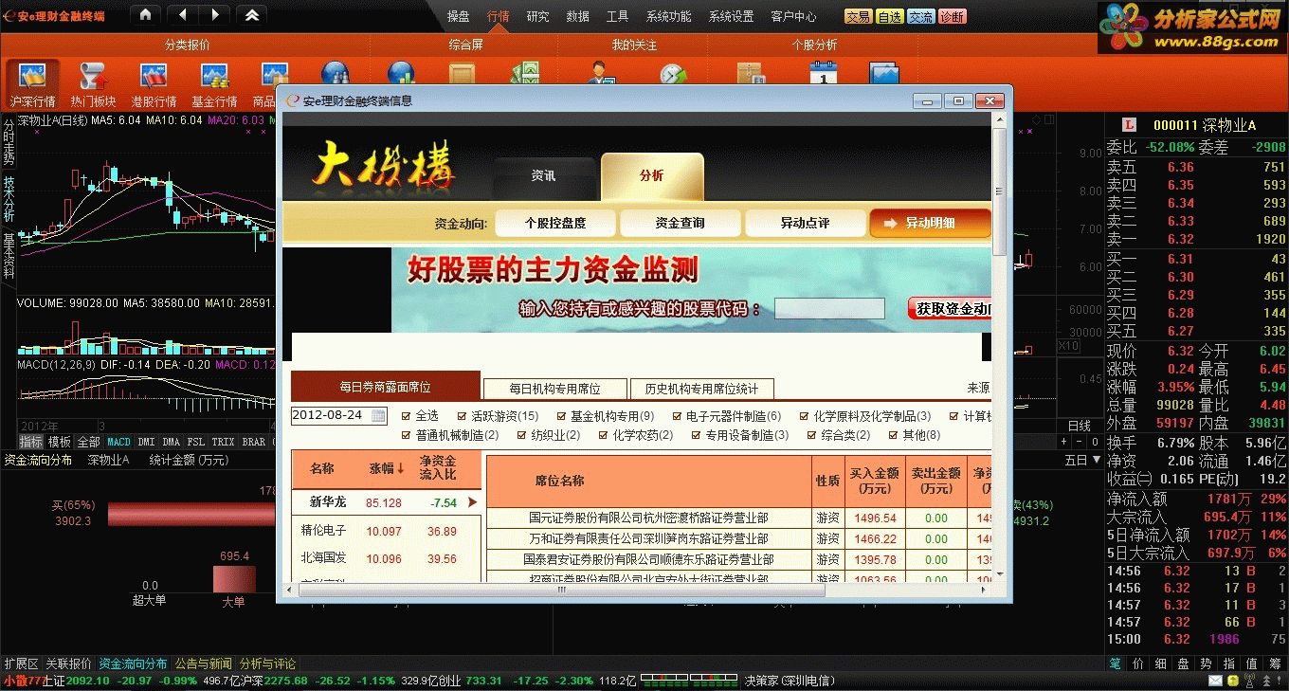
Task: Select the MACD indicator tab
Action: pyautogui.click(x=118, y=442)
